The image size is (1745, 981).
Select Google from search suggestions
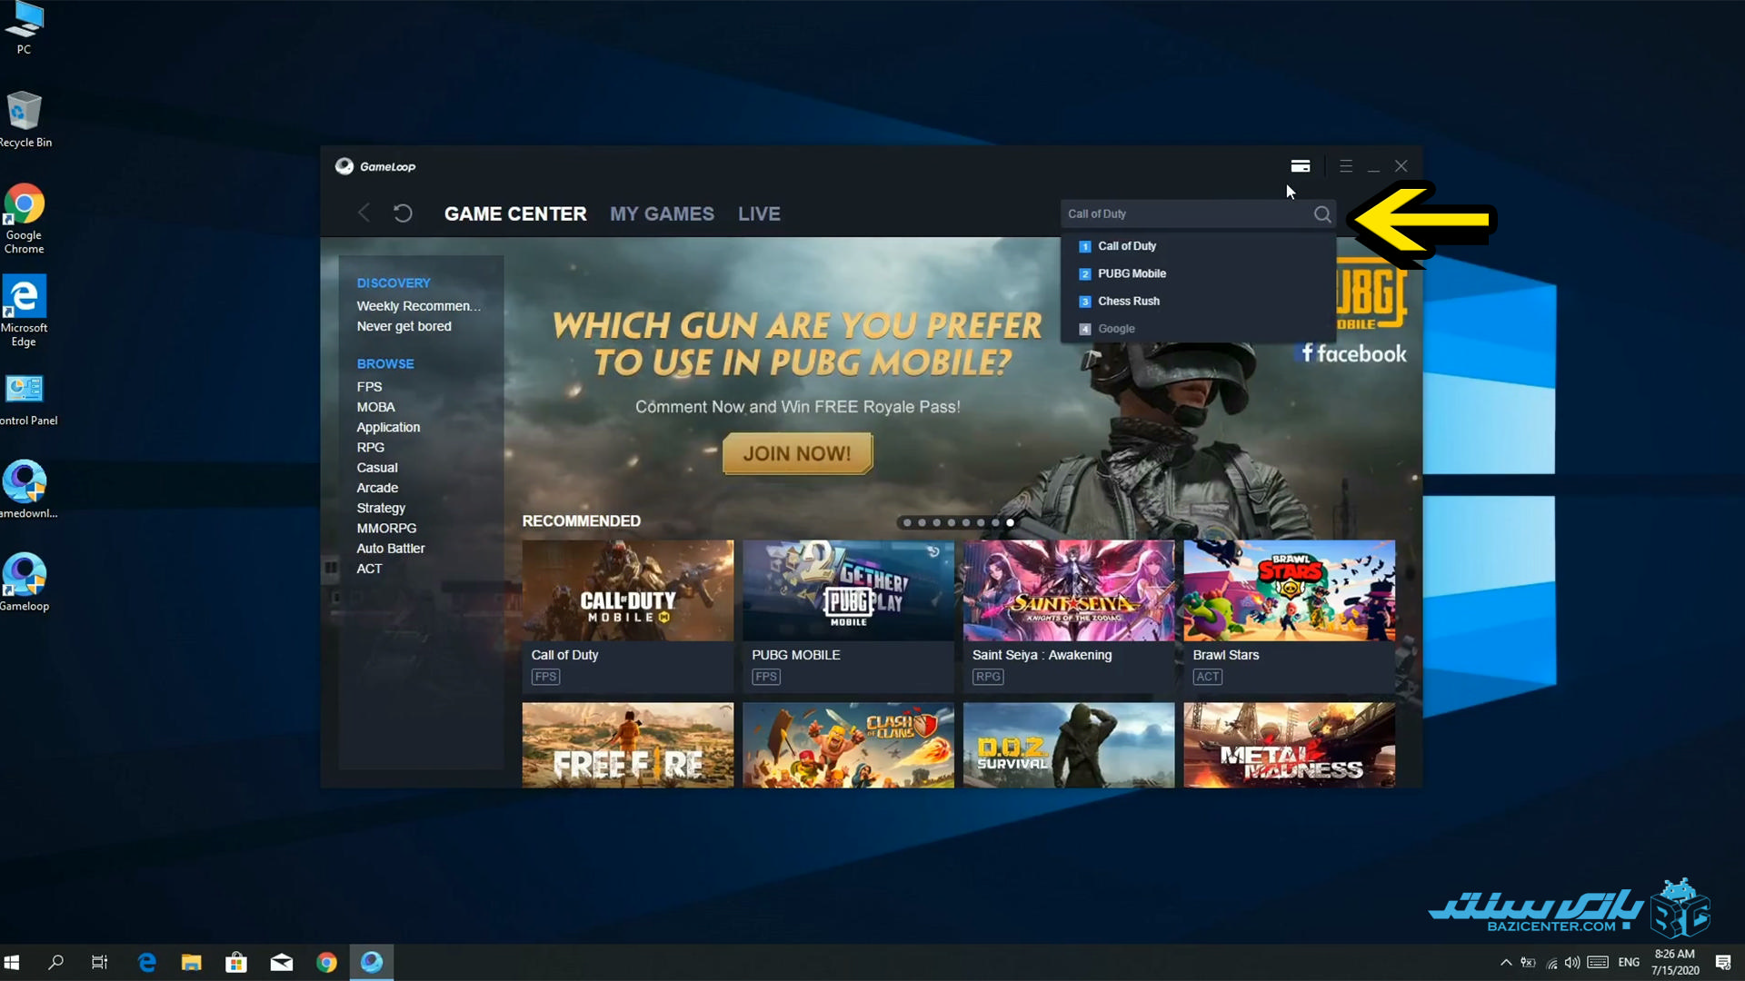(1116, 327)
